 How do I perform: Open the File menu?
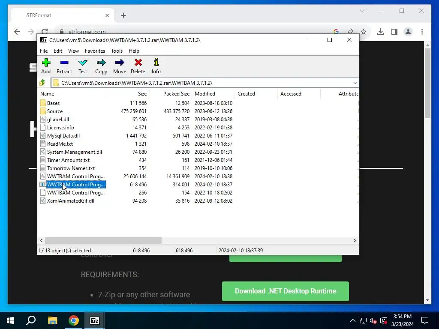pyautogui.click(x=44, y=51)
